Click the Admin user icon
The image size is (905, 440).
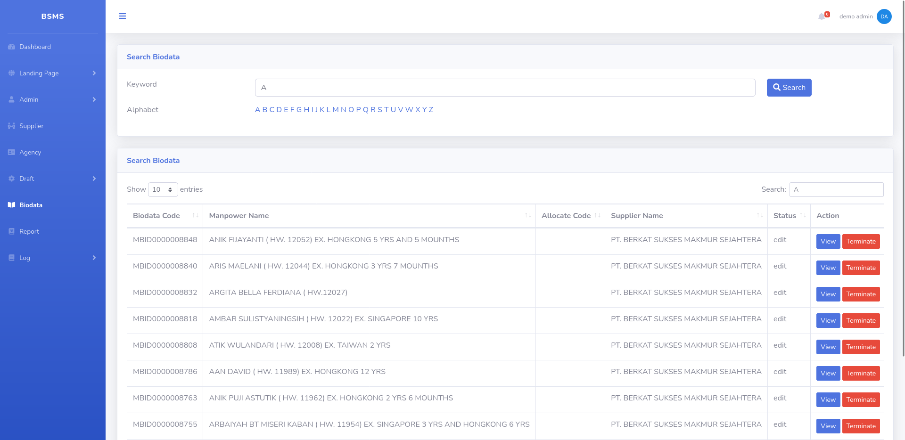point(12,99)
